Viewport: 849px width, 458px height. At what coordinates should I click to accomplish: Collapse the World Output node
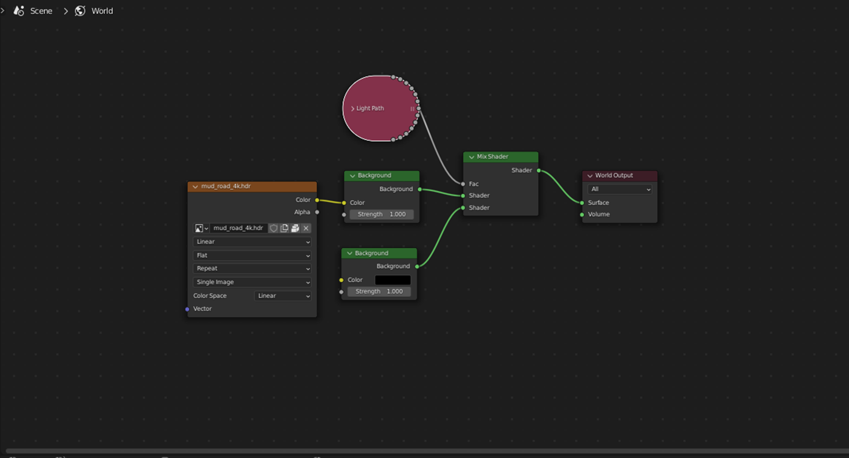coord(590,176)
